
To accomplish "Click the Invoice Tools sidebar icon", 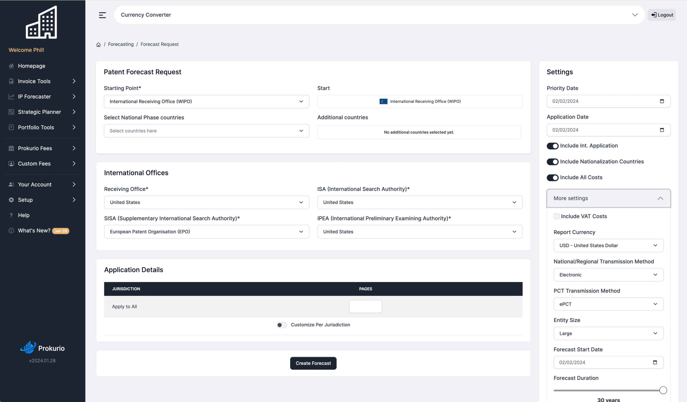I will [x=11, y=81].
